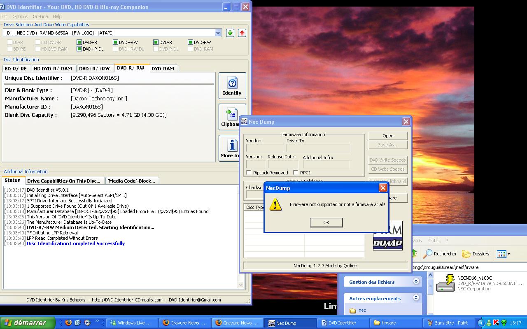The image size is (527, 329).
Task: Click OK in the NecDump error dialog
Action: 326,222
